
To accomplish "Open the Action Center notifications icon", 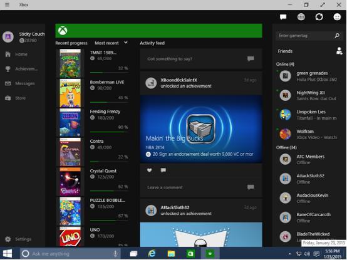I will 317,254.
